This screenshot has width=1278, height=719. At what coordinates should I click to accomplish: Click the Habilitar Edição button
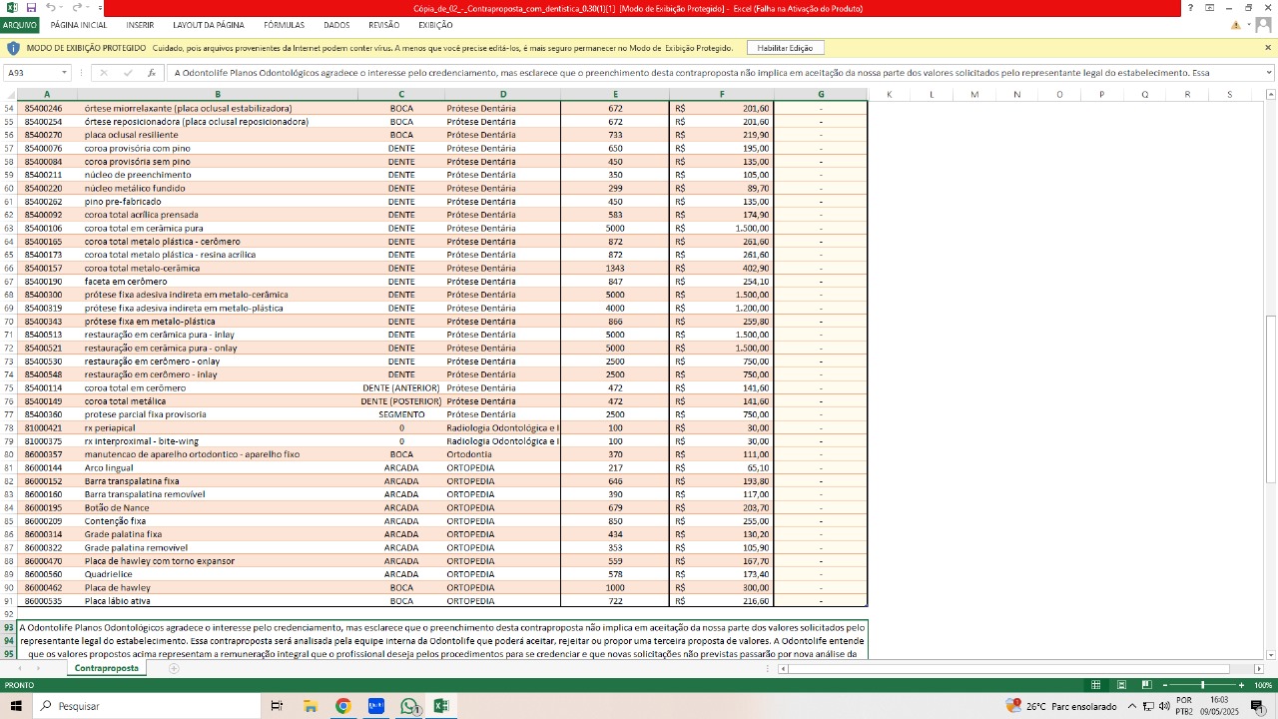click(785, 48)
